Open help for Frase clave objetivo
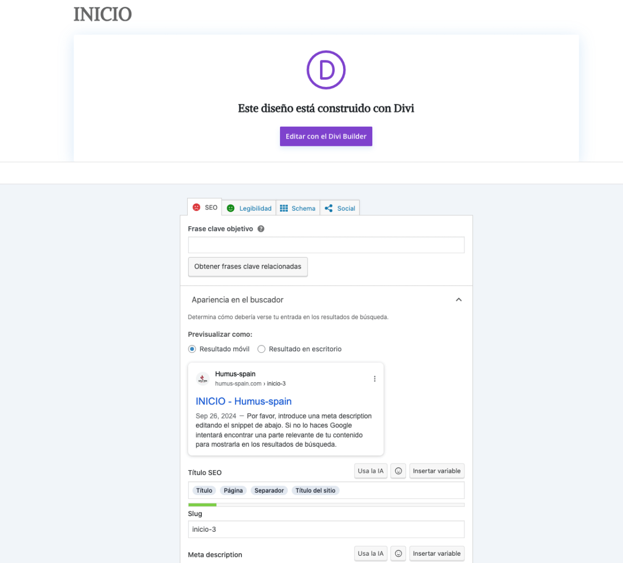Viewport: 623px width, 563px height. point(261,229)
